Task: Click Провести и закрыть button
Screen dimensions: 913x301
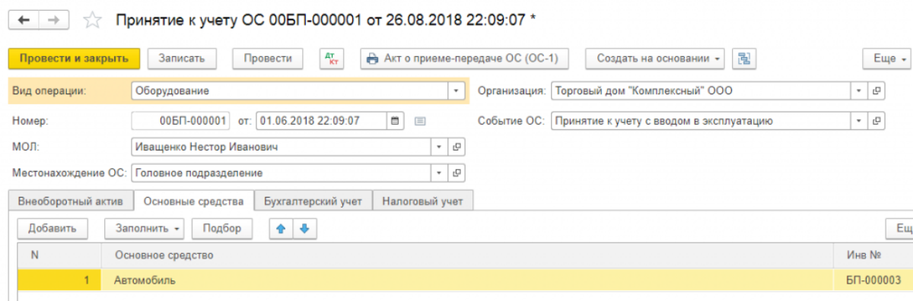Action: click(74, 59)
